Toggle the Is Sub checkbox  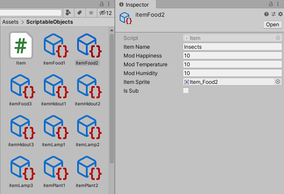[186, 90]
